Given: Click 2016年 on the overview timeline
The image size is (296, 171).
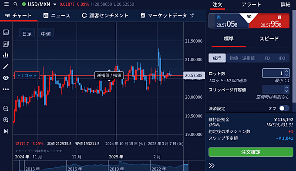Looking at the screenshot, I should (74, 168).
